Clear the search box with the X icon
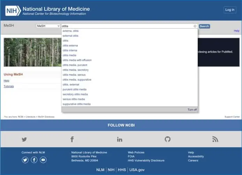Viewport: 242px width, 175px height. point(195,26)
